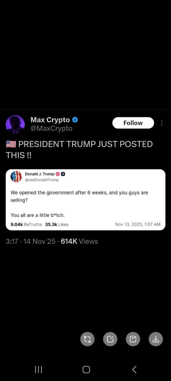Image resolution: width=171 pixels, height=381 pixels.
Task: Tap the Donald J. Trump avatar in screenshot
Action: (16, 176)
